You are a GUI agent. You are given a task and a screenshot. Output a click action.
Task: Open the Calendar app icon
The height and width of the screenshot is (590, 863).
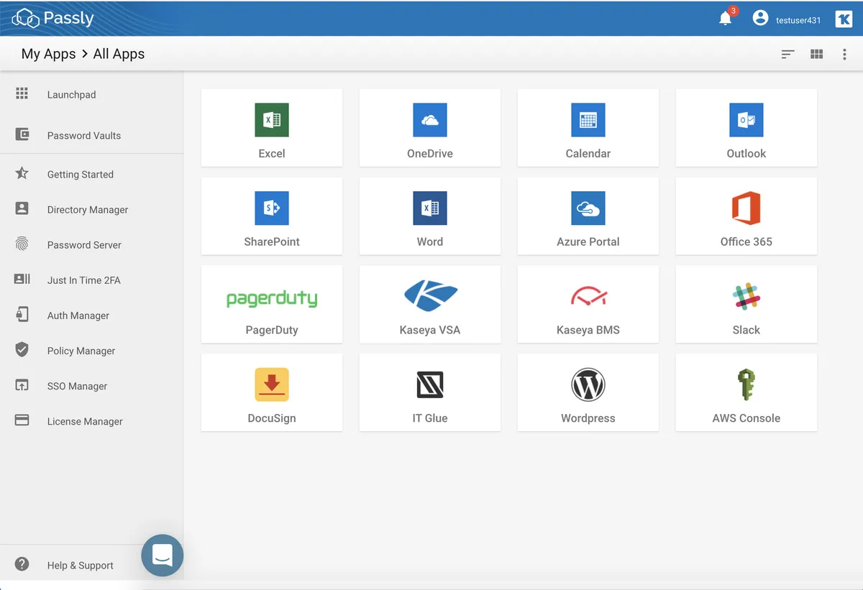588,120
